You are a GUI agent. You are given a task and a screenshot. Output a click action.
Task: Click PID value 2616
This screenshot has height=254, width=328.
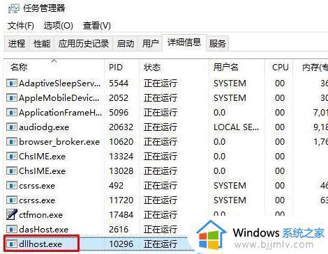[x=119, y=229]
